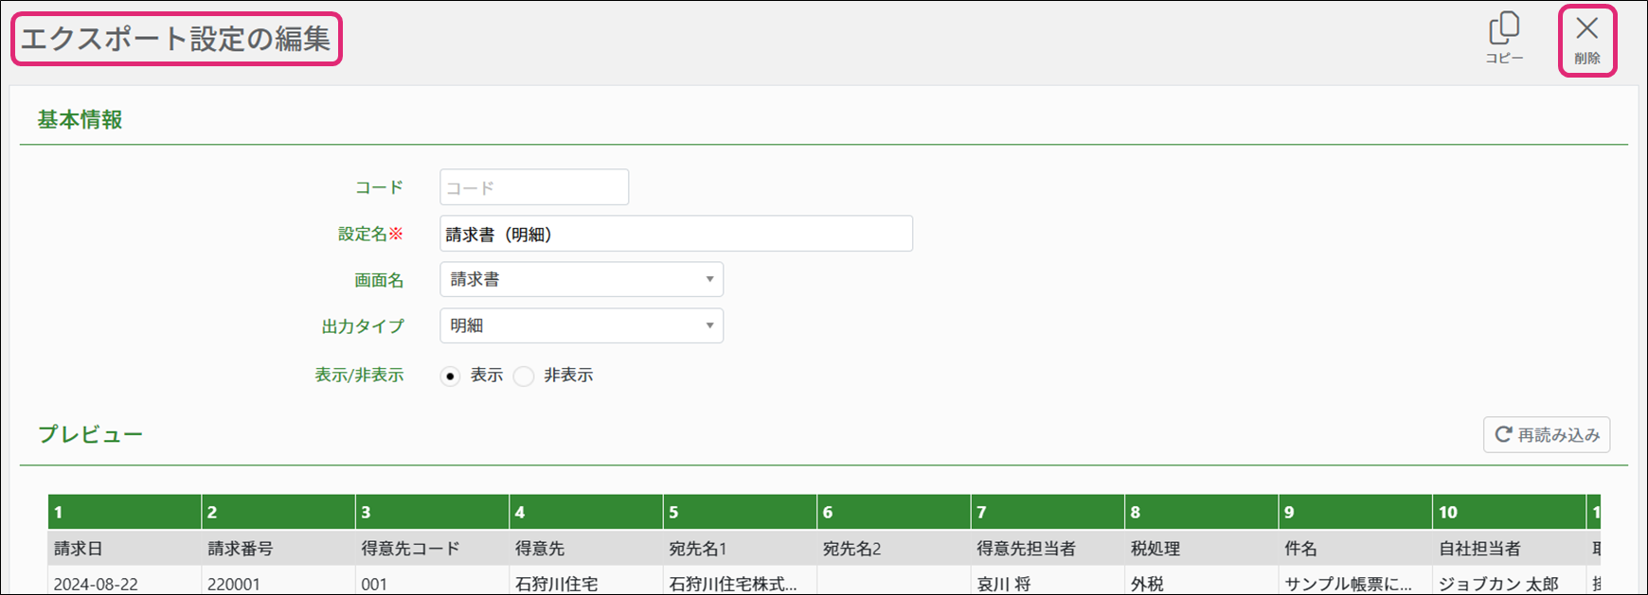Select the 表示 radio button
The width and height of the screenshot is (1648, 595).
pos(451,376)
